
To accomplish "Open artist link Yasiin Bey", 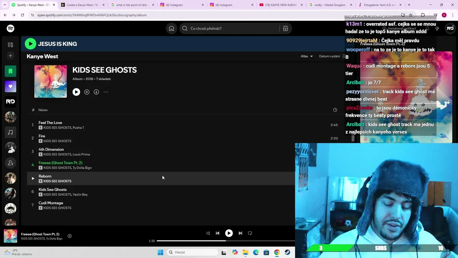I will [x=80, y=195].
